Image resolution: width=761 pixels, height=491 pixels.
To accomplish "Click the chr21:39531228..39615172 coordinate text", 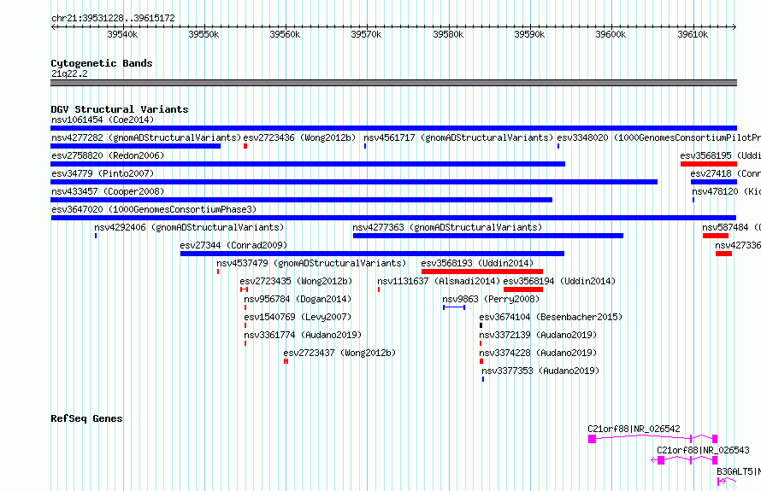I will [113, 18].
